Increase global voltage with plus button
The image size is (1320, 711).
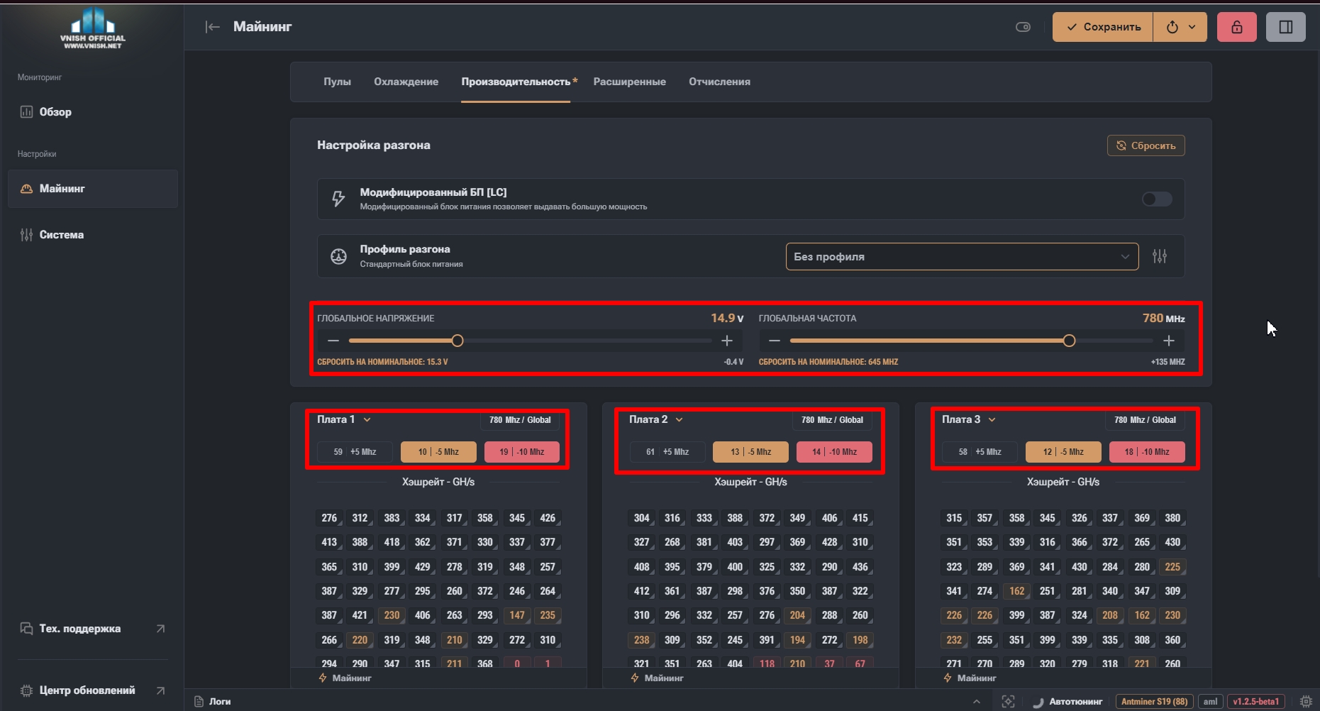[727, 341]
